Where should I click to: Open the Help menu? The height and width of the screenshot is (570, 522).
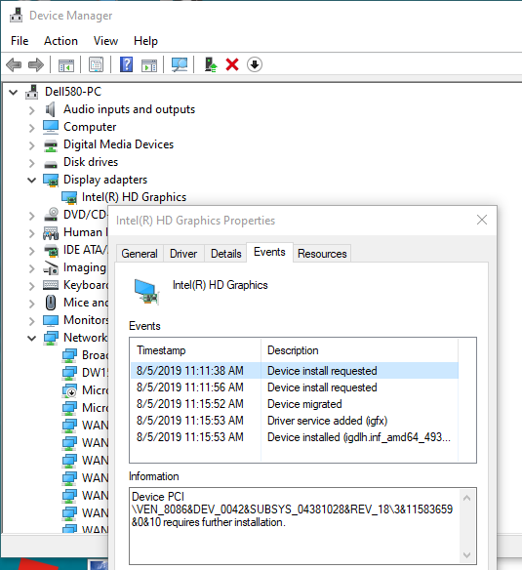coord(145,41)
